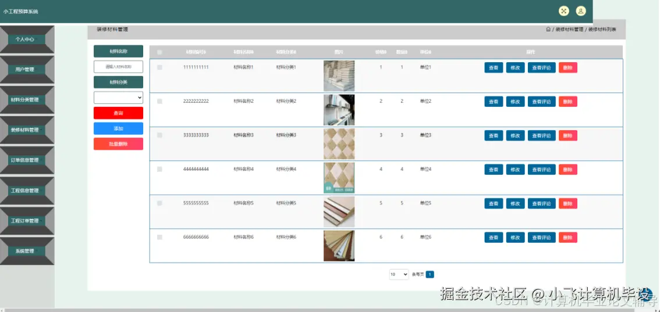Open the wood samples thumbnail for 材料名称6

[339, 246]
